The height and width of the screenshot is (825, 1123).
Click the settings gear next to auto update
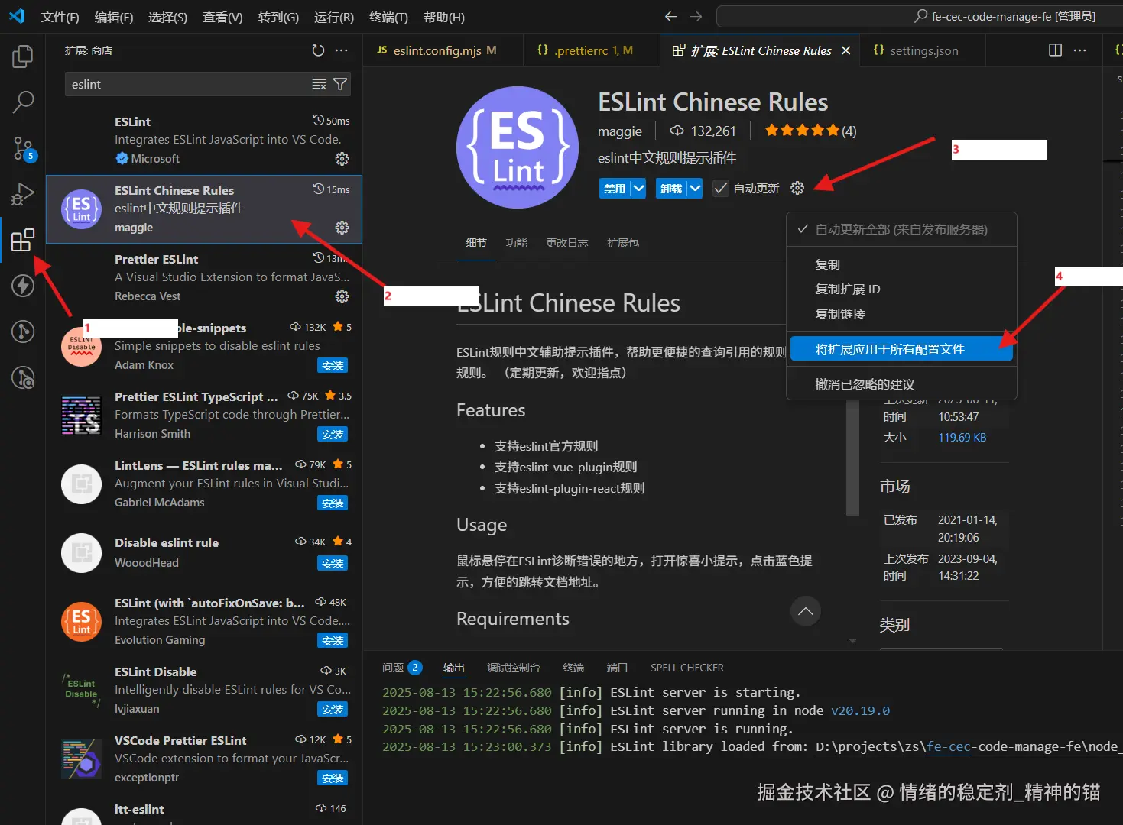(x=797, y=188)
